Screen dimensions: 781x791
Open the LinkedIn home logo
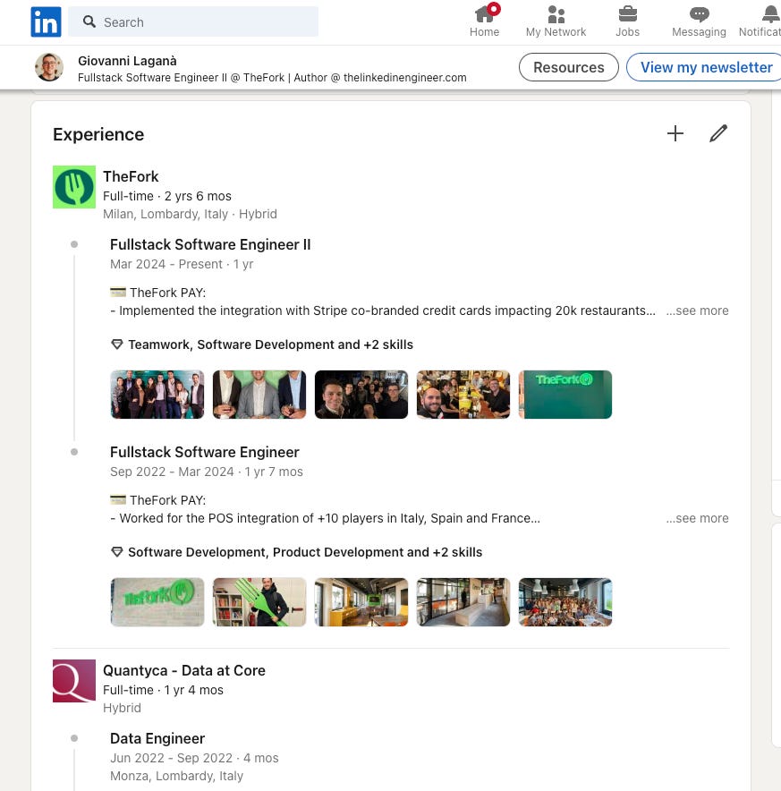tap(46, 21)
